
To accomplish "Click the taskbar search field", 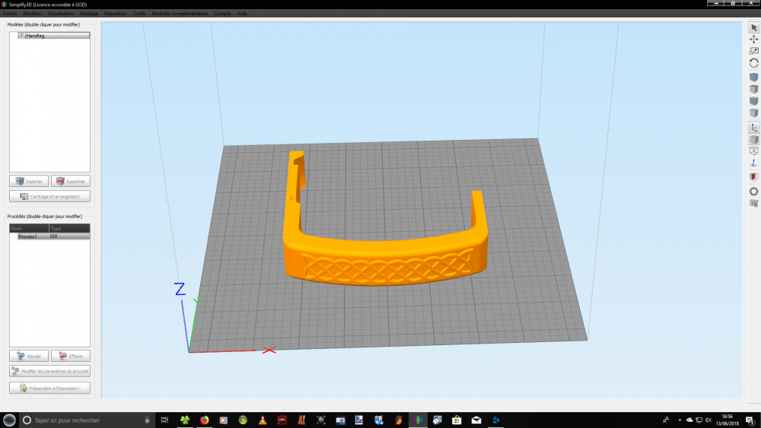I will [88, 420].
